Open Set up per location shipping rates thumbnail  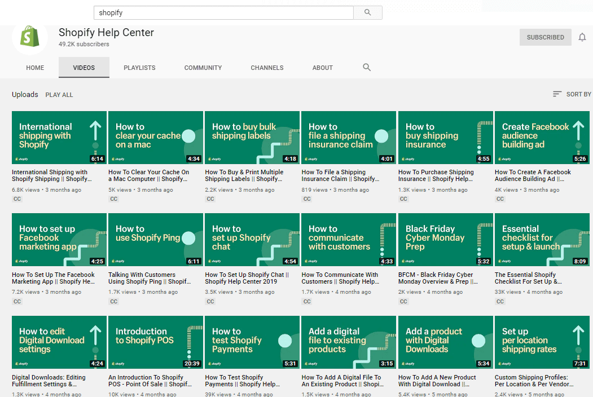tap(542, 342)
